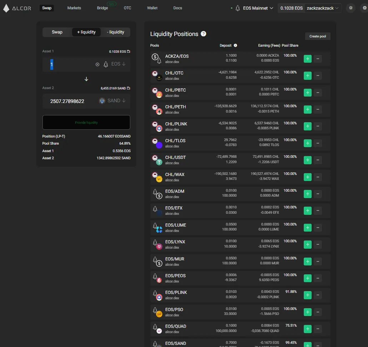Open the Asset 2 SAND token selector
Screen dimensions: 368x347
tap(112, 101)
